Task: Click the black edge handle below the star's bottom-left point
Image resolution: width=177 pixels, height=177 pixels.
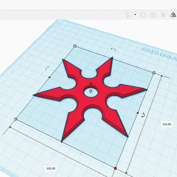Action: pyautogui.click(x=62, y=142)
